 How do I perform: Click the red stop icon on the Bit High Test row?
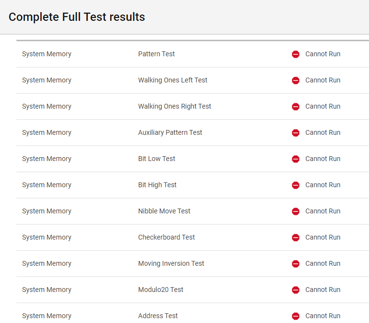click(296, 185)
